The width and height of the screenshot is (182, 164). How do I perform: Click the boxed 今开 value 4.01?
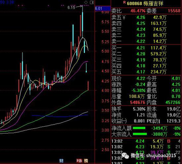(176, 78)
